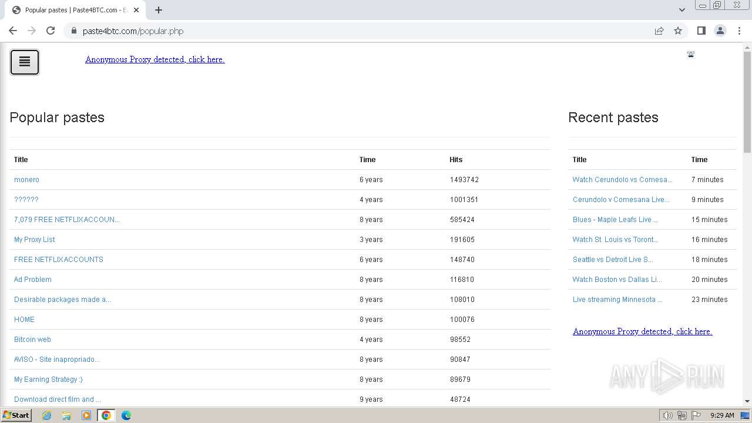Click the volume tray icon
The height and width of the screenshot is (423, 752).
pyautogui.click(x=668, y=415)
